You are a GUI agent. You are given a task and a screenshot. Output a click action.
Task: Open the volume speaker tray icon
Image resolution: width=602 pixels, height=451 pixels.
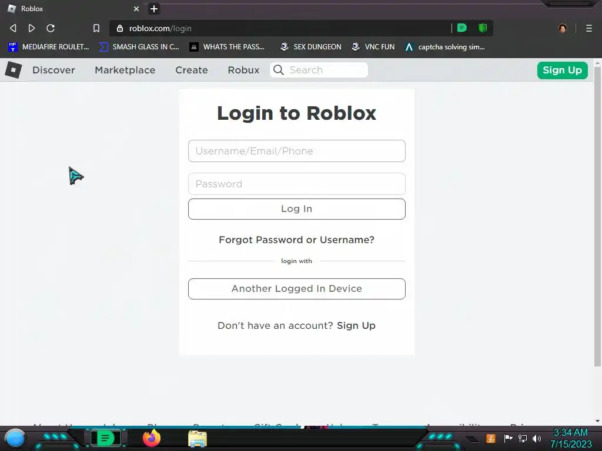tap(536, 438)
